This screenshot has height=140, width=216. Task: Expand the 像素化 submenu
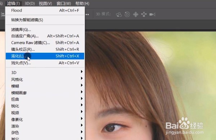[x=45, y=120]
